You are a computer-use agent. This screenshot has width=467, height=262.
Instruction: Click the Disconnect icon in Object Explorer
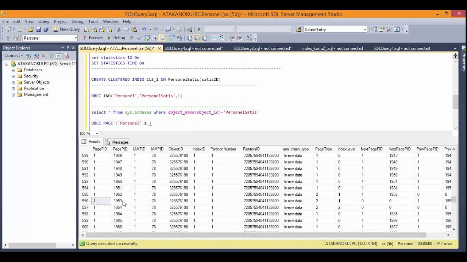(x=36, y=56)
